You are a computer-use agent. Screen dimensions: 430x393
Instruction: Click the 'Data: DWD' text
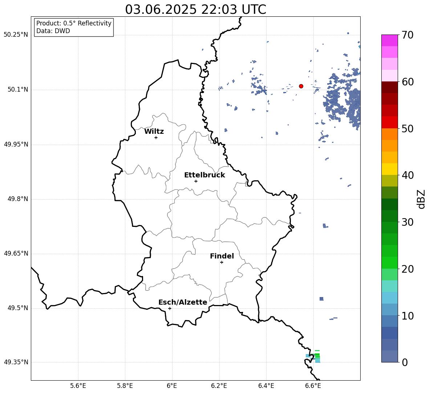tap(53, 31)
